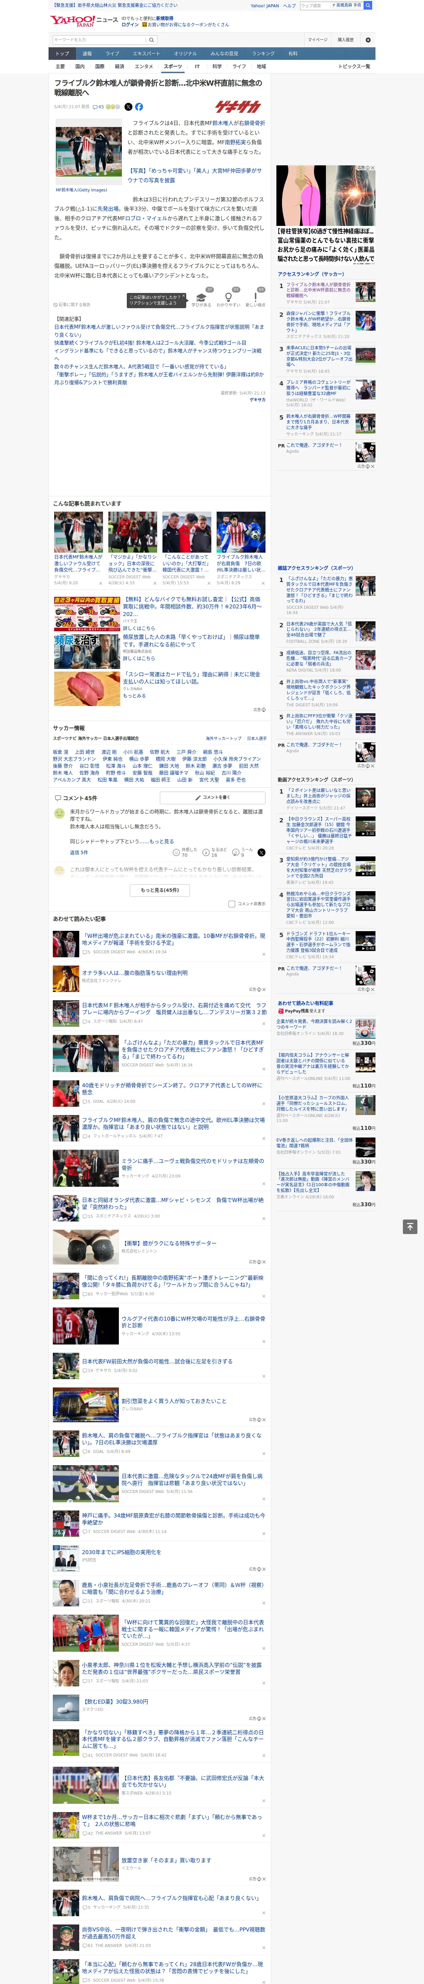
Task: Select the 経済 category tab
Action: (x=119, y=66)
